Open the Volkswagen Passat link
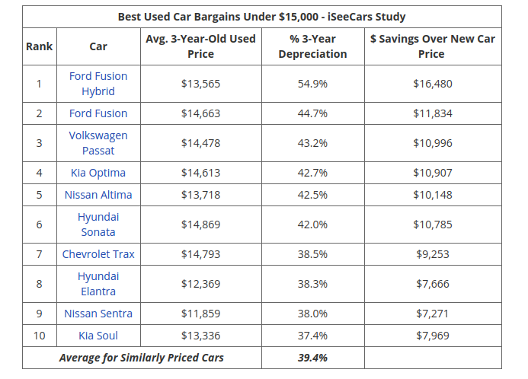Viewport: 528px width, 379px height. 98,143
